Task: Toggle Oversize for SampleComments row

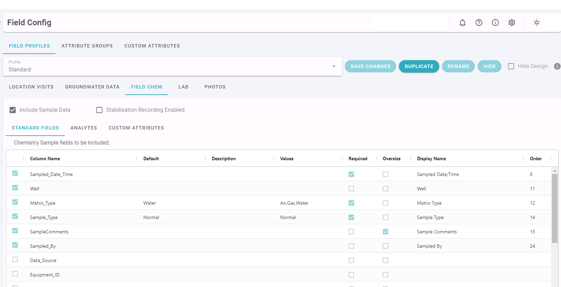Action: 386,232
